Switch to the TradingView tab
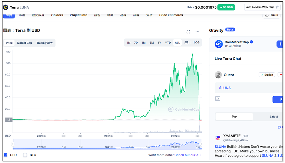 [44, 43]
